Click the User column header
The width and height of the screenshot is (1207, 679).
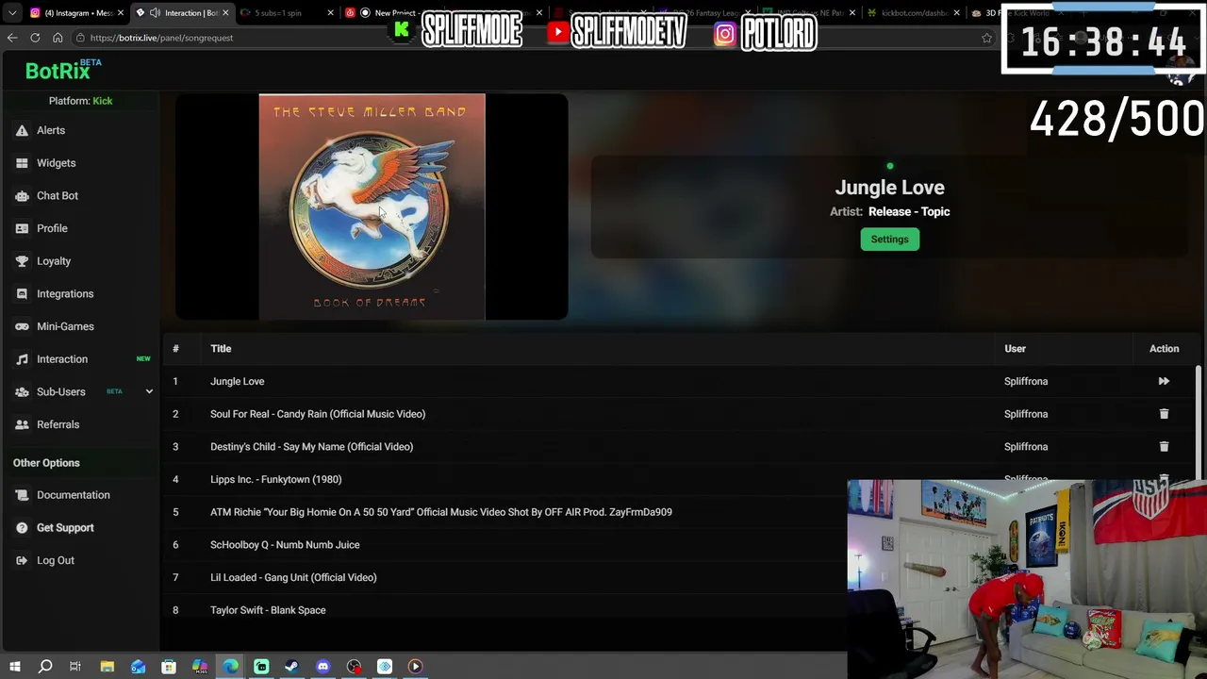click(x=1015, y=349)
